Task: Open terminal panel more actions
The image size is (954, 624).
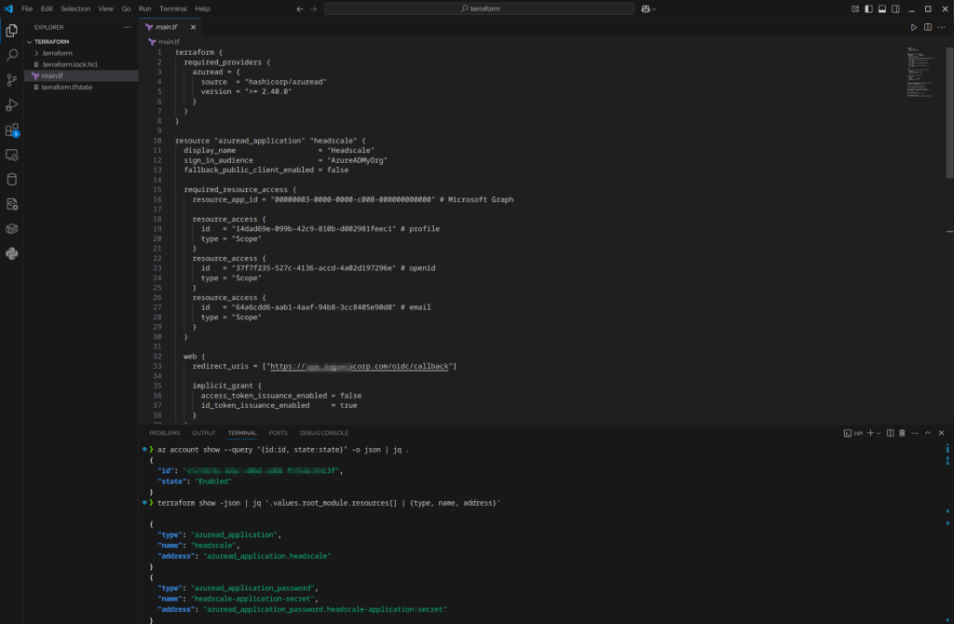Action: 915,433
